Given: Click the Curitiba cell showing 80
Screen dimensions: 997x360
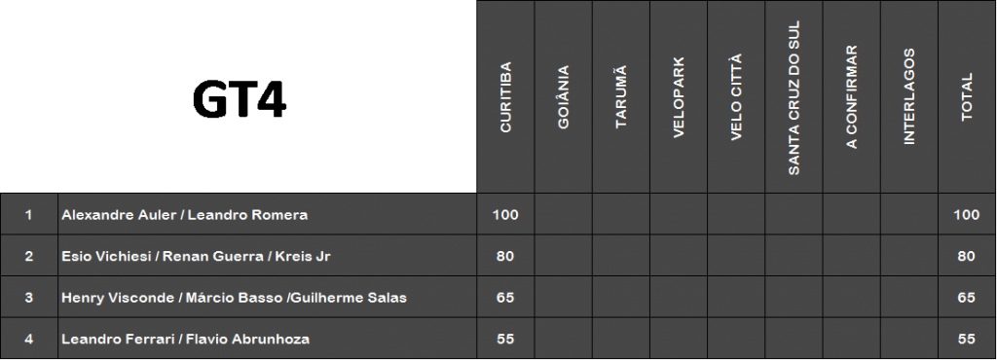Looking at the screenshot, I should click(505, 256).
